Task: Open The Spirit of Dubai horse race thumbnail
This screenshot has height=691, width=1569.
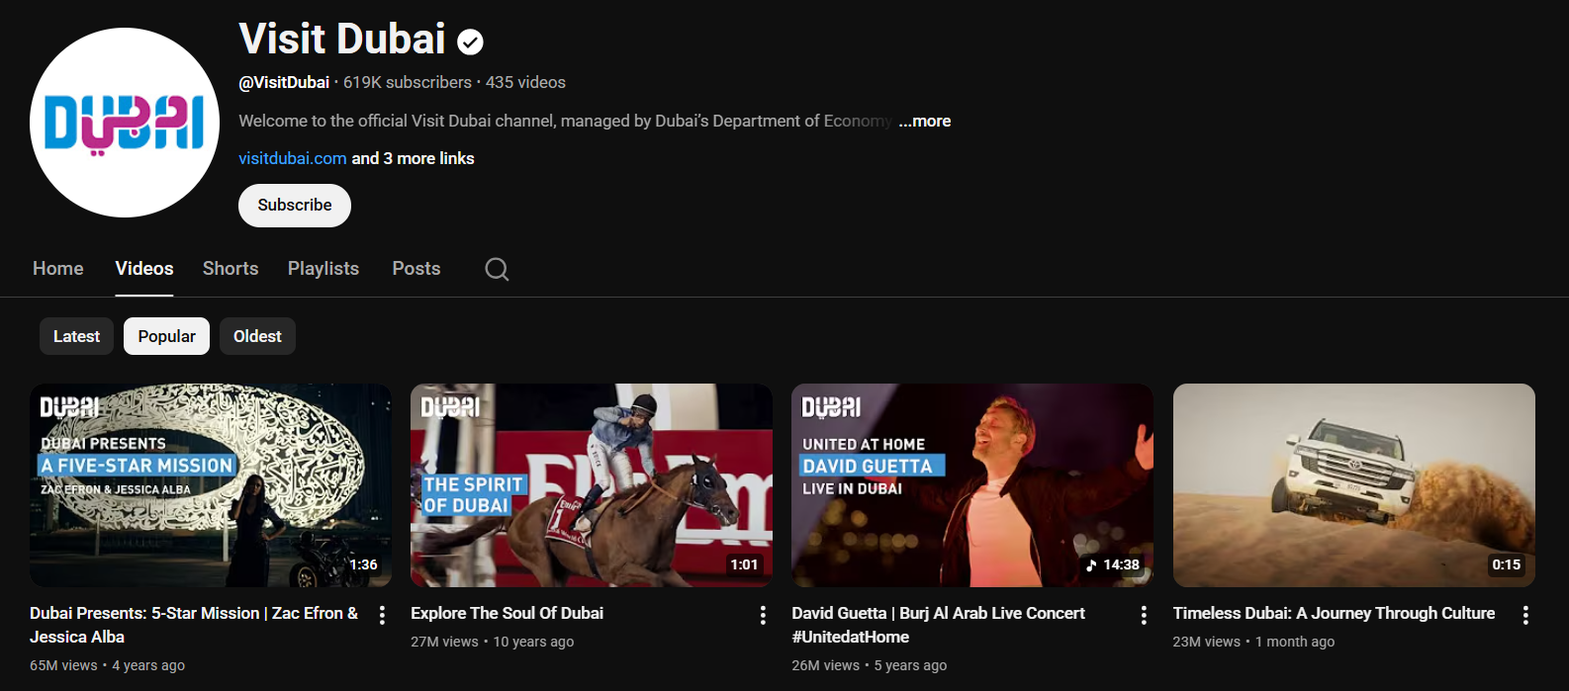Action: point(592,485)
